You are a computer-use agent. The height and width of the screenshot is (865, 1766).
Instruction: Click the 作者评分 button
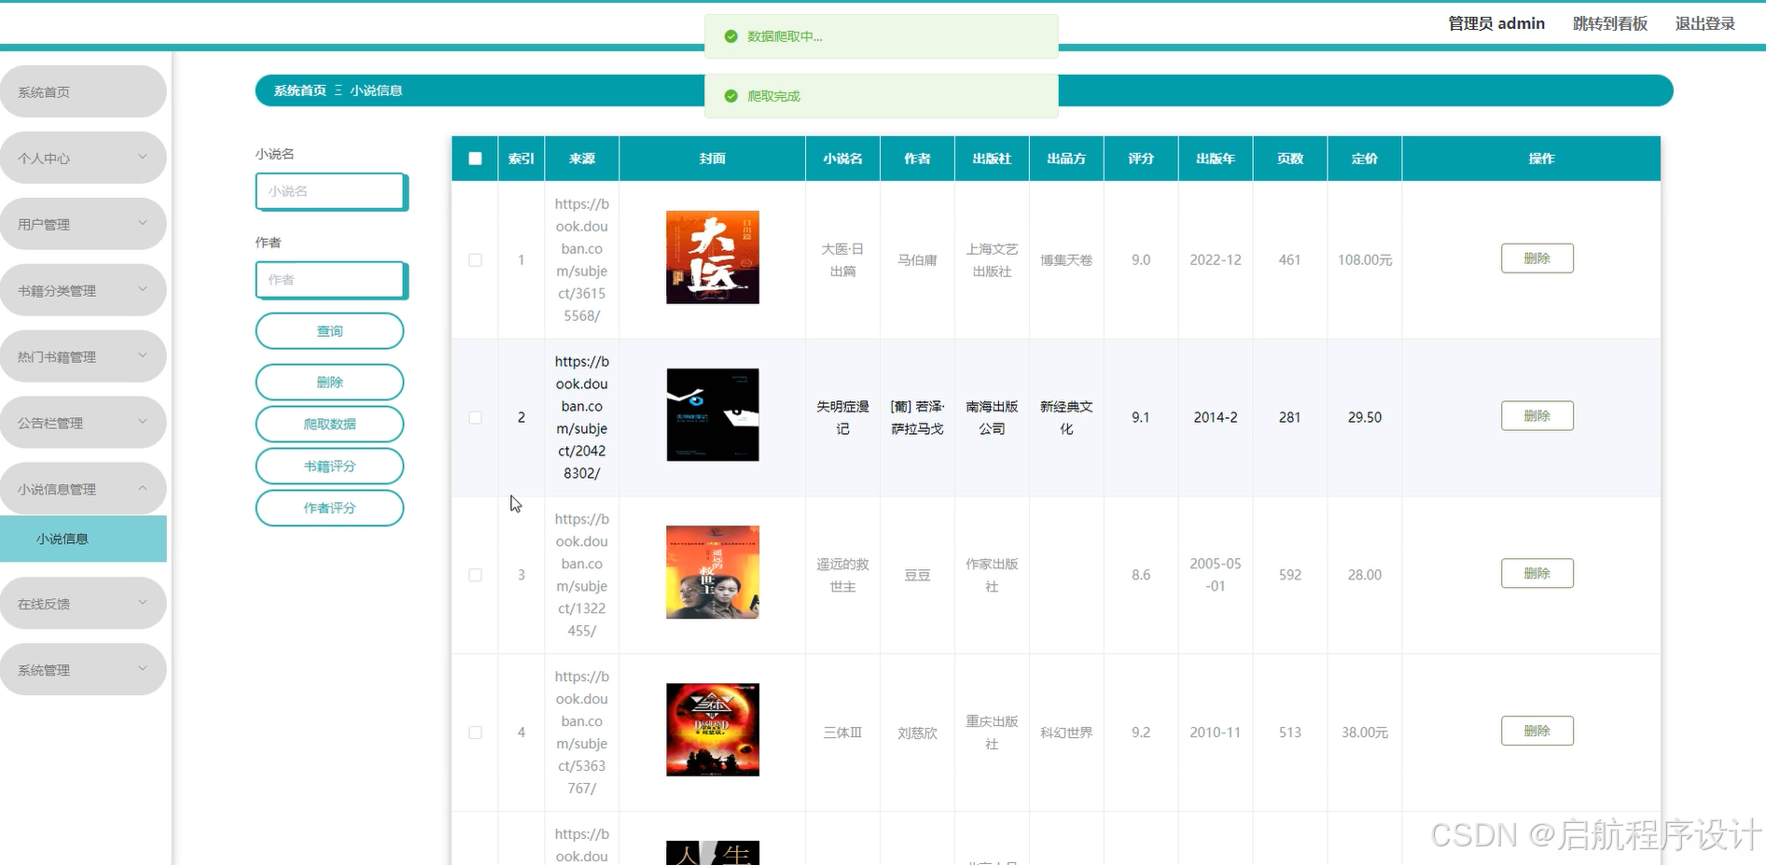tap(329, 508)
